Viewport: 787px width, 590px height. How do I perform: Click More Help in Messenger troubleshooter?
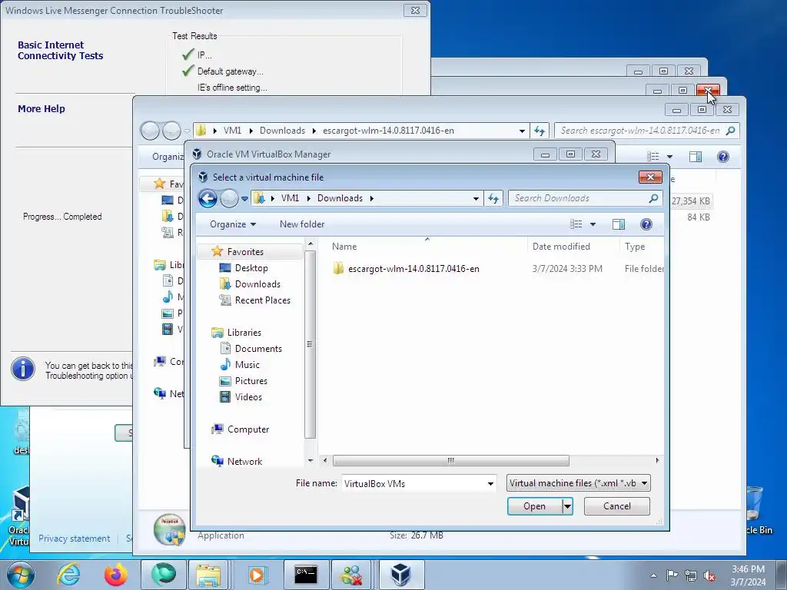point(42,109)
